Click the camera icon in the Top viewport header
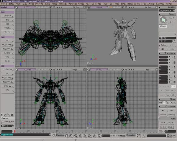Image resolution: width=177 pixels, height=141 pixels. [x=50, y=7]
